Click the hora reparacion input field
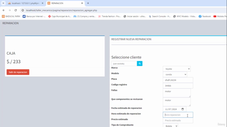The height and width of the screenshot is (127, 227). click(178, 115)
